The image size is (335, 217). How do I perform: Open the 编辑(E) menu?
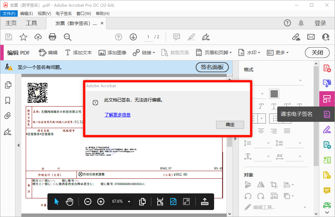point(26,14)
